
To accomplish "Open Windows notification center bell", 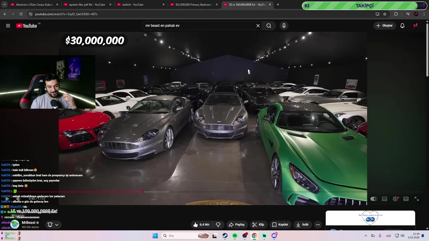I will pyautogui.click(x=423, y=236).
